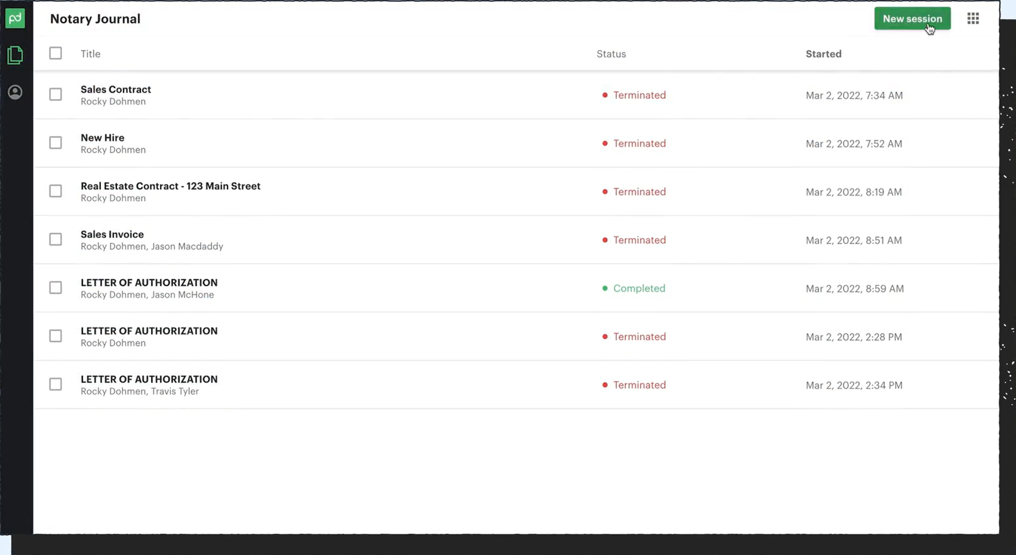Select checkbox for the 2:28 PM Letter of Authorization
1016x555 pixels.
56,336
